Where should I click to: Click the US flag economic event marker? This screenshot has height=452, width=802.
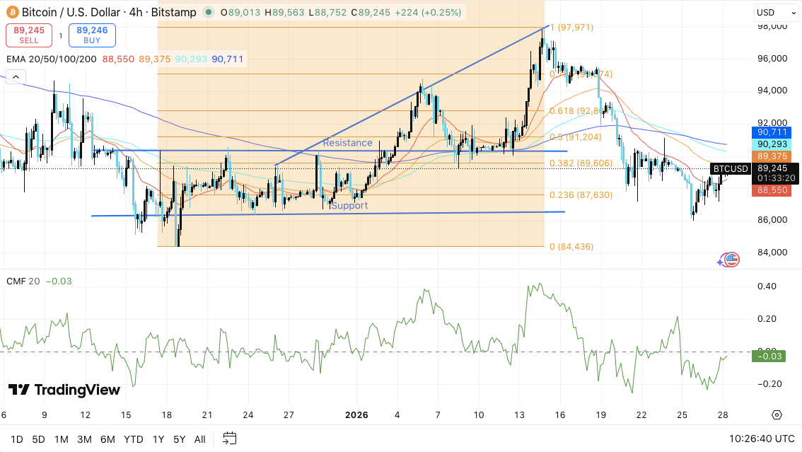[x=731, y=260]
